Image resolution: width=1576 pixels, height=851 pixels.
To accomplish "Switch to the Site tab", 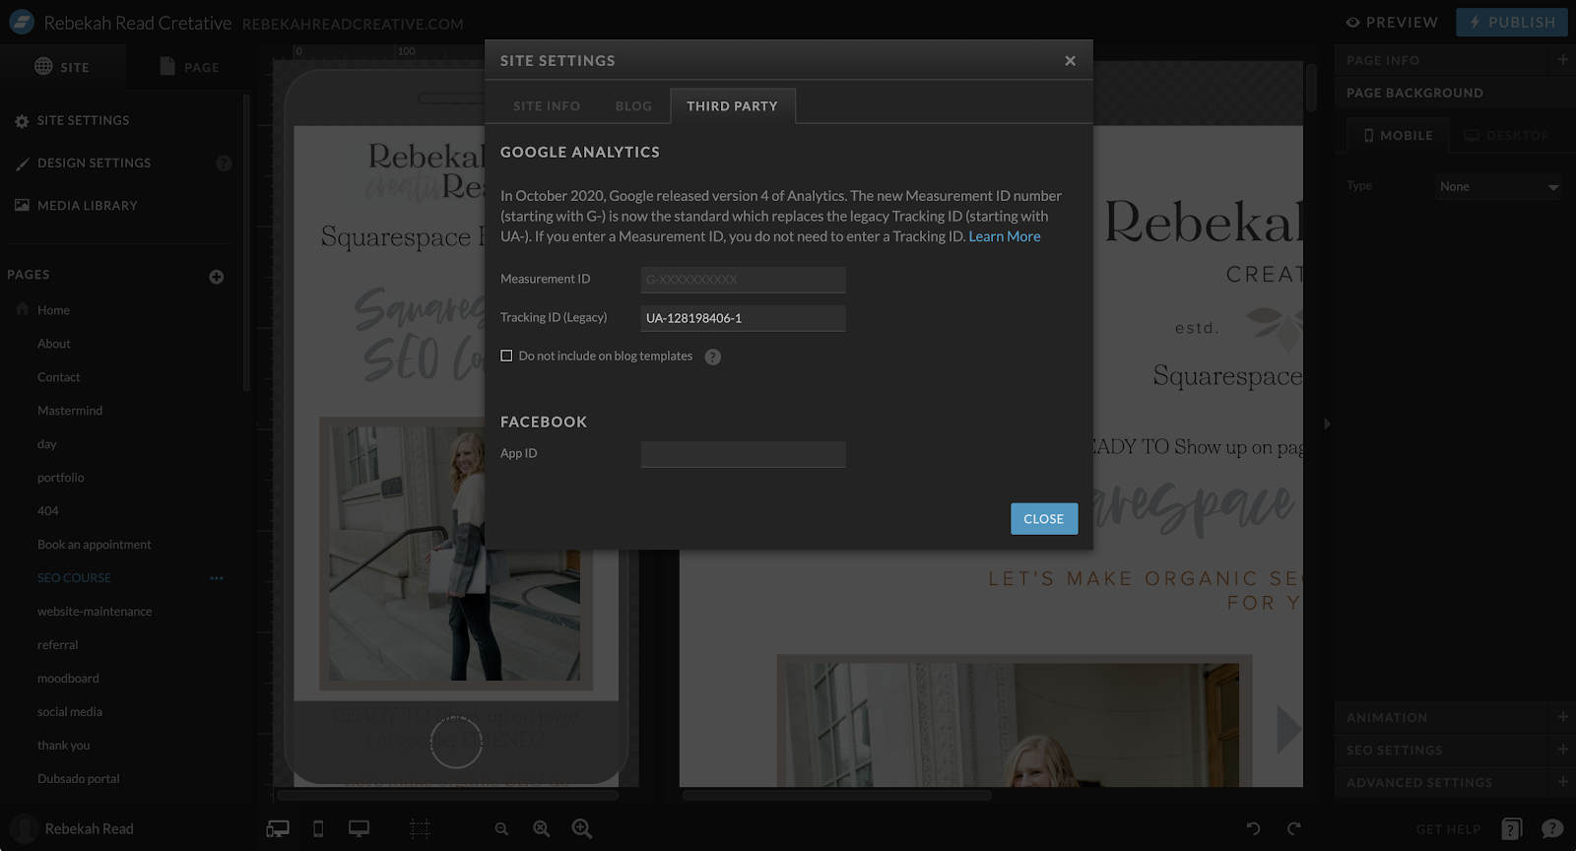I will [62, 67].
